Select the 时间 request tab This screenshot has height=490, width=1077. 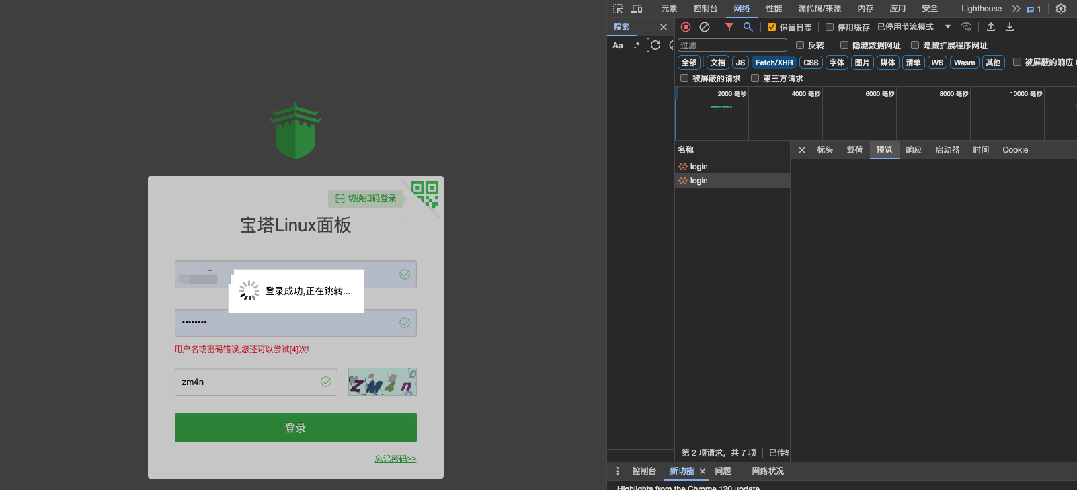[981, 150]
